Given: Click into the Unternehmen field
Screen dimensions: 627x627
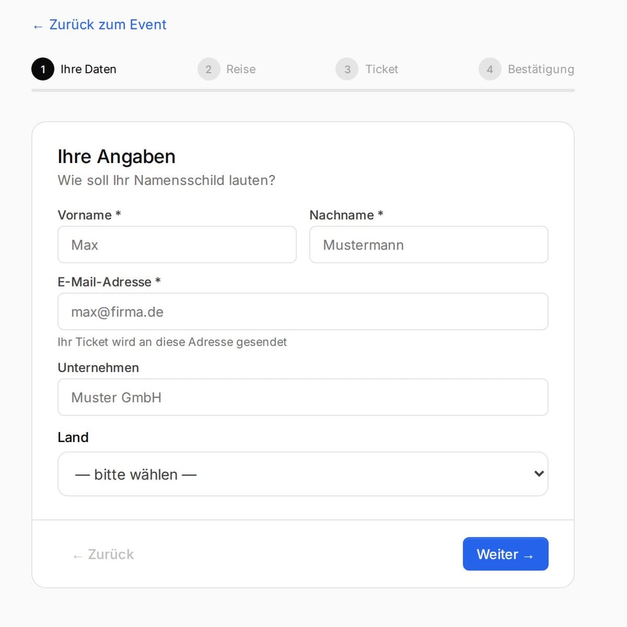Looking at the screenshot, I should point(303,397).
